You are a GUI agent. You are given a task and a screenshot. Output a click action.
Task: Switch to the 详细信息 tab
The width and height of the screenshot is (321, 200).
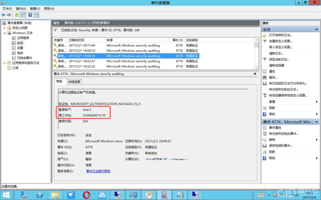point(74,82)
